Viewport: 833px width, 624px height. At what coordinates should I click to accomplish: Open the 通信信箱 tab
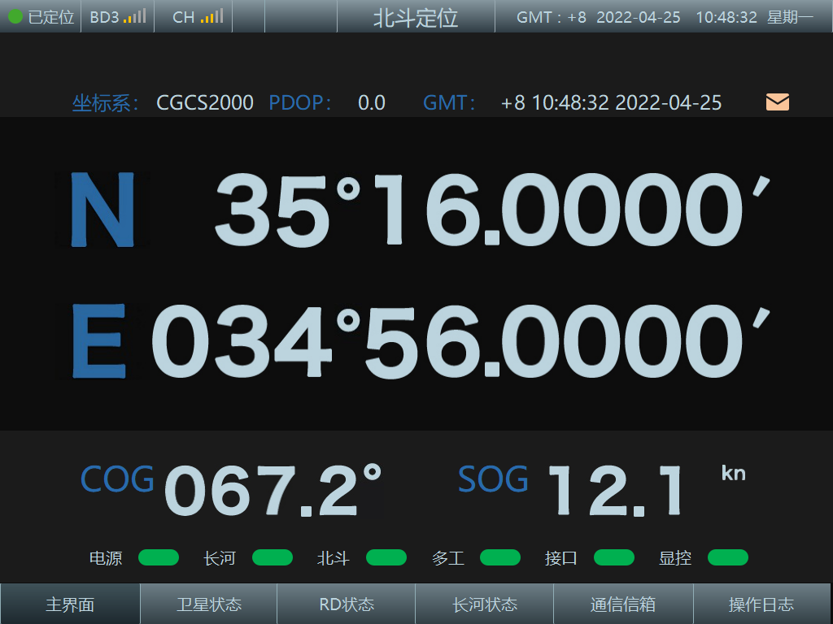(x=623, y=604)
